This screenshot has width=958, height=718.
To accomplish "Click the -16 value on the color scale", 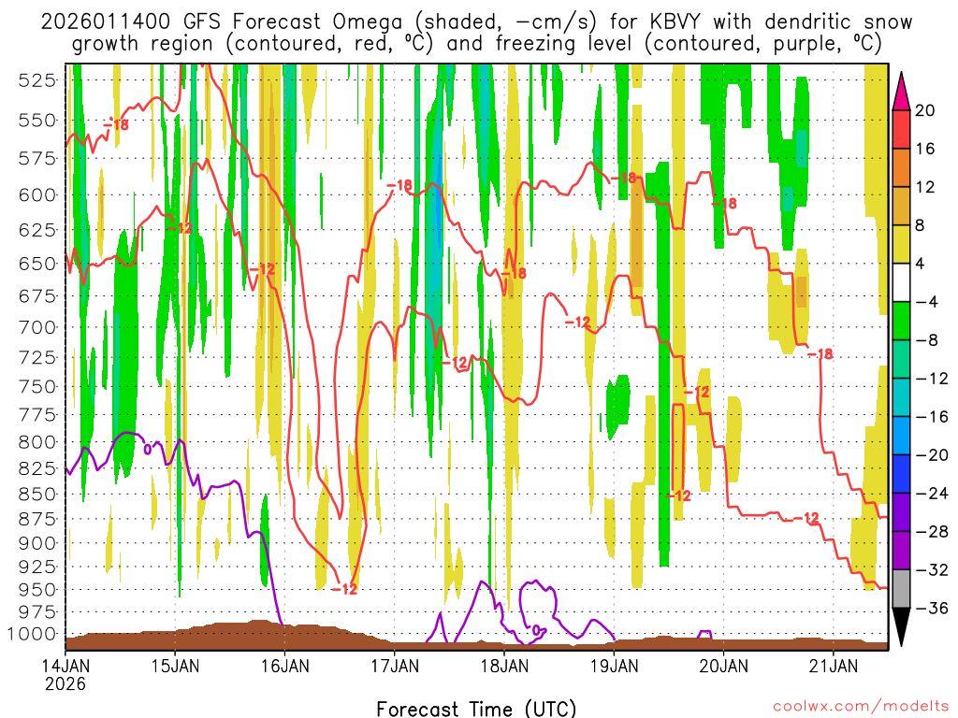I will point(931,416).
